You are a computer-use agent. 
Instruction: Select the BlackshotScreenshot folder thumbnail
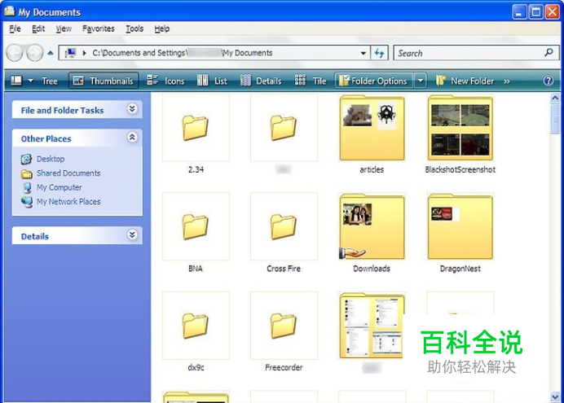click(x=460, y=128)
